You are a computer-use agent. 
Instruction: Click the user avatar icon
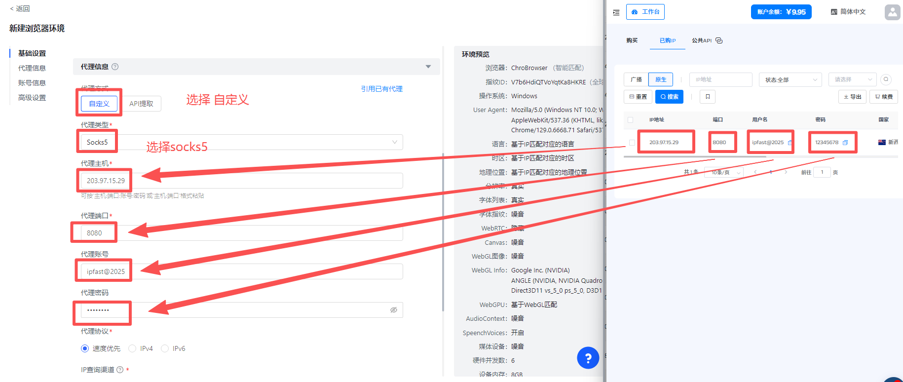point(892,12)
